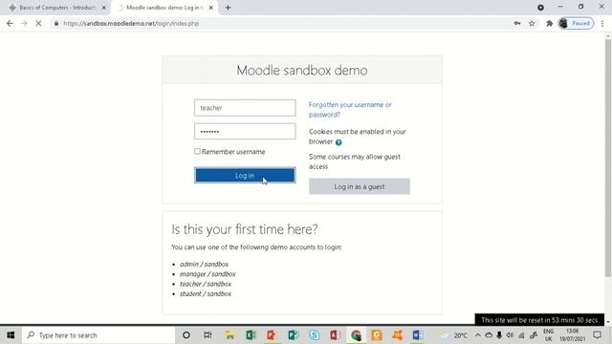Click Type here to search box
Viewport: 612px width, 344px height.
[98, 335]
